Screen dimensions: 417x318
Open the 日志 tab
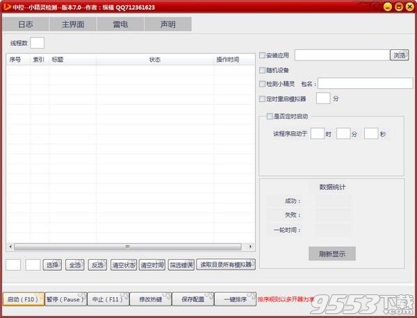[x=26, y=24]
